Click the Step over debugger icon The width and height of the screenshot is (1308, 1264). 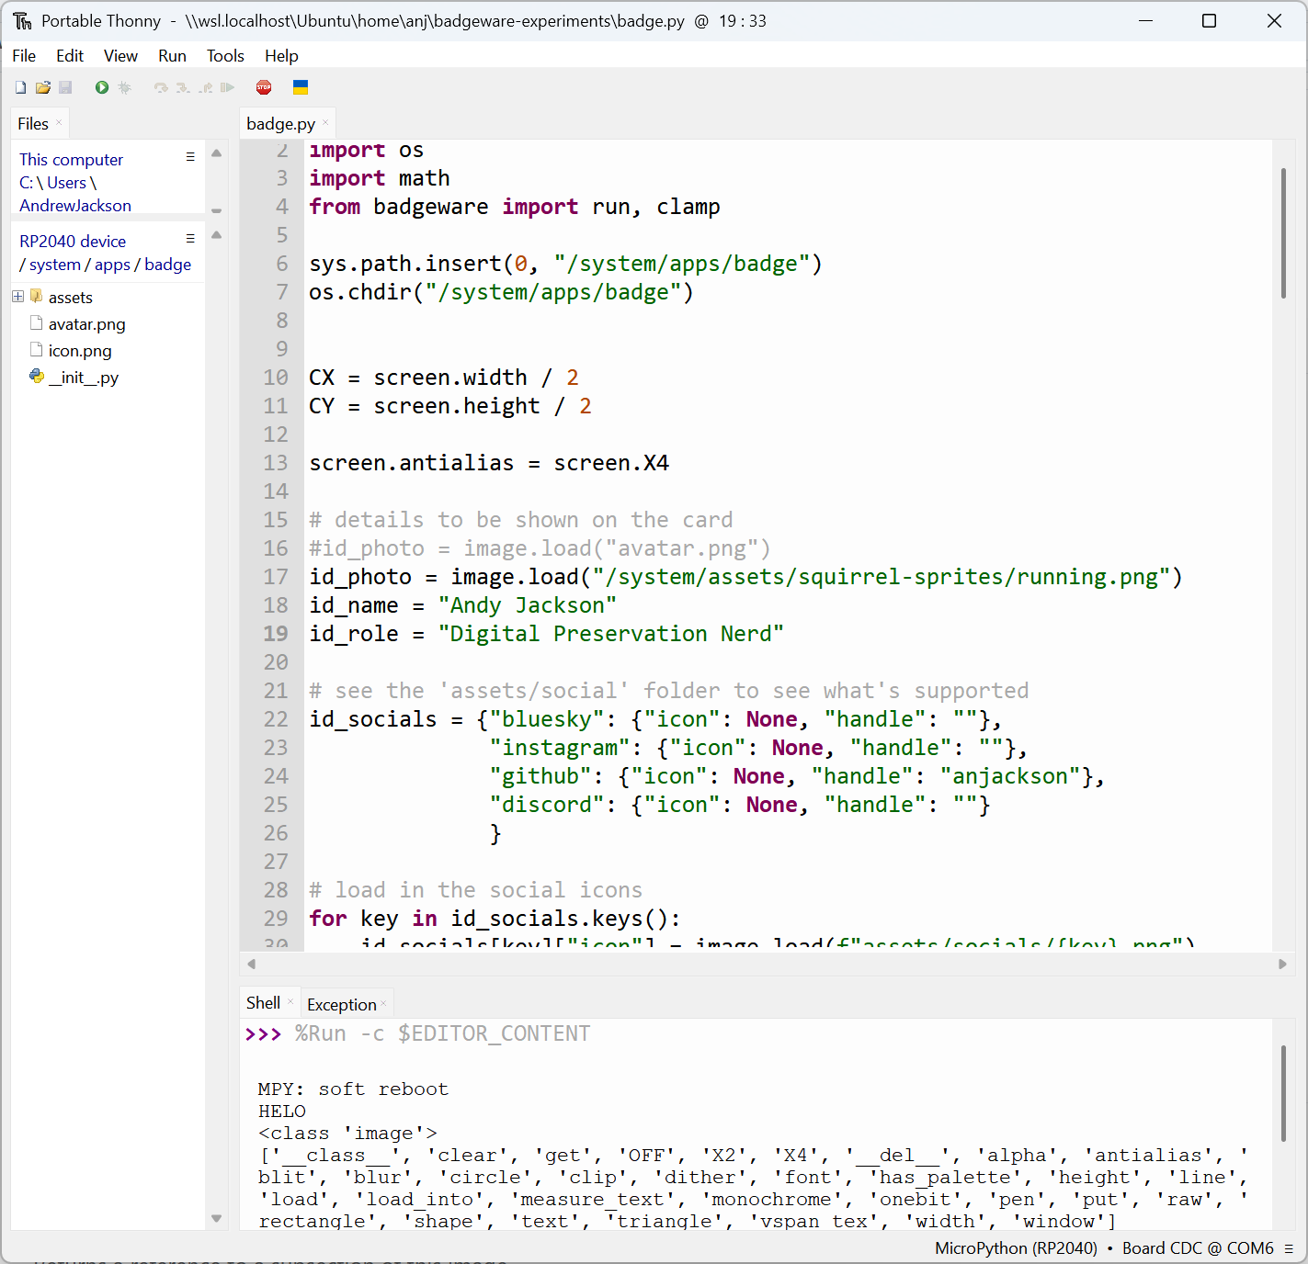[161, 87]
